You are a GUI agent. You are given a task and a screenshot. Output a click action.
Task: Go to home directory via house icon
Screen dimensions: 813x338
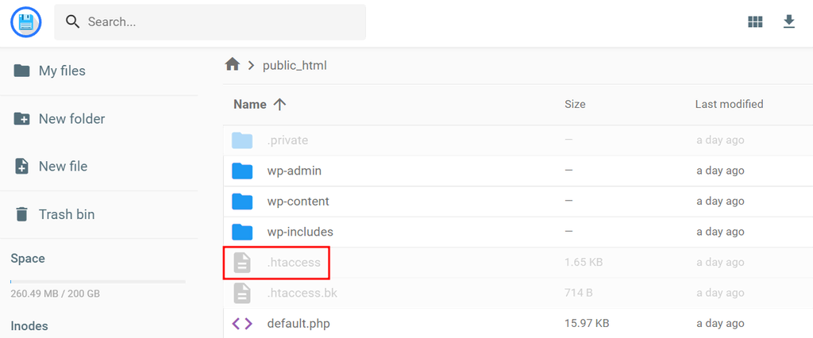(233, 65)
